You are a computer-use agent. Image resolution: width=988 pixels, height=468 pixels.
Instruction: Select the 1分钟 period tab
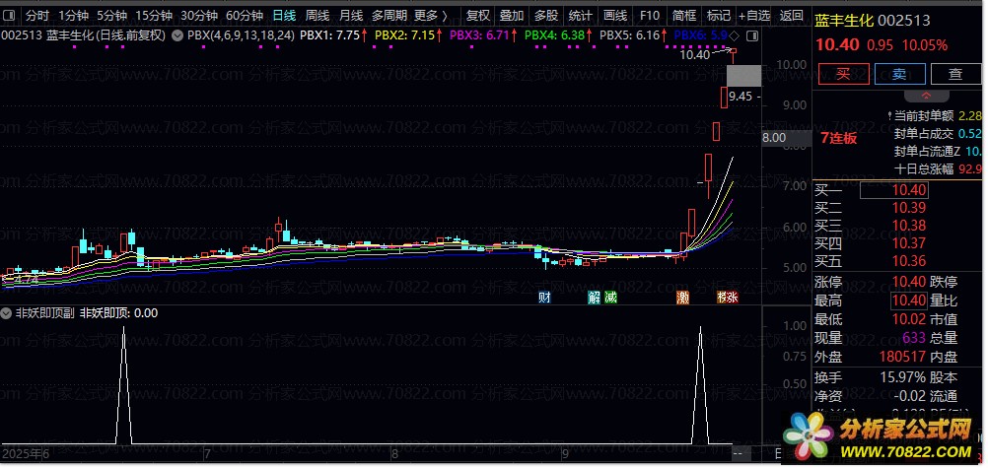coord(74,16)
